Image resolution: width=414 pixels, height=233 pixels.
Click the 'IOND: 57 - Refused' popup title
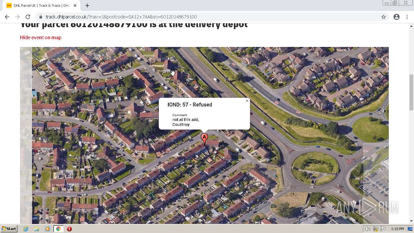[190, 105]
